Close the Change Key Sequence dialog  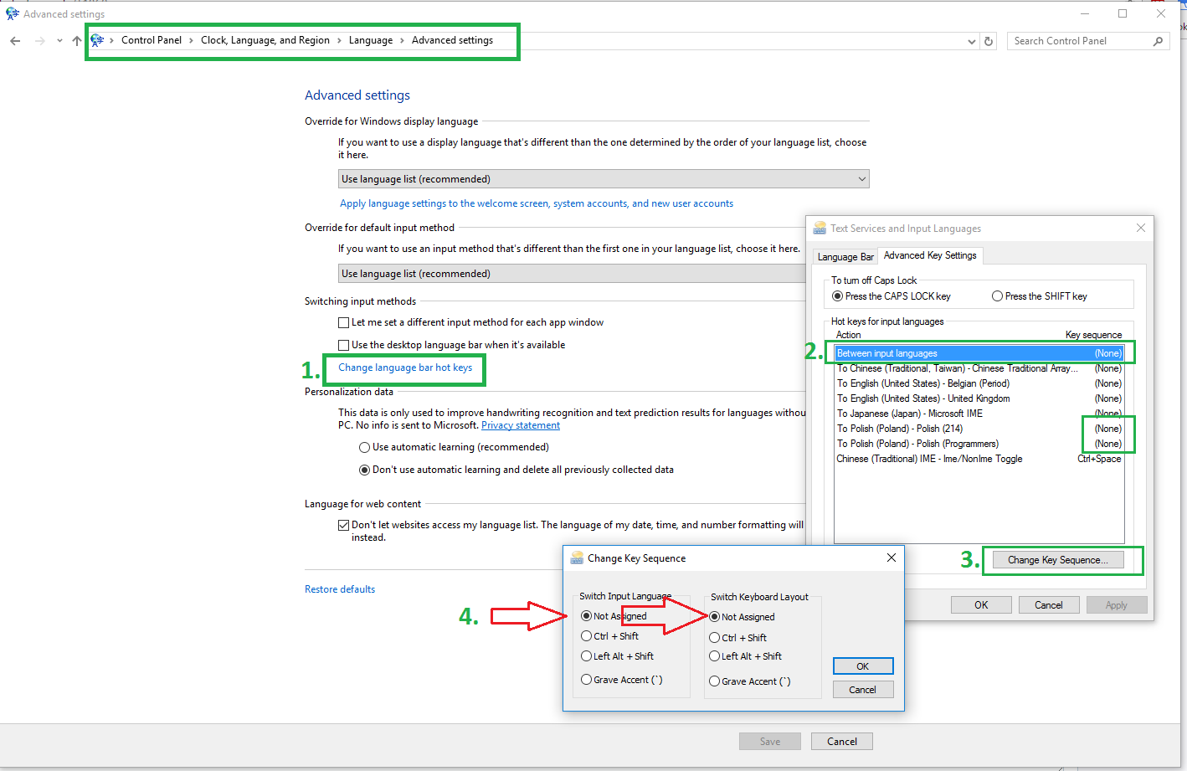click(x=891, y=558)
